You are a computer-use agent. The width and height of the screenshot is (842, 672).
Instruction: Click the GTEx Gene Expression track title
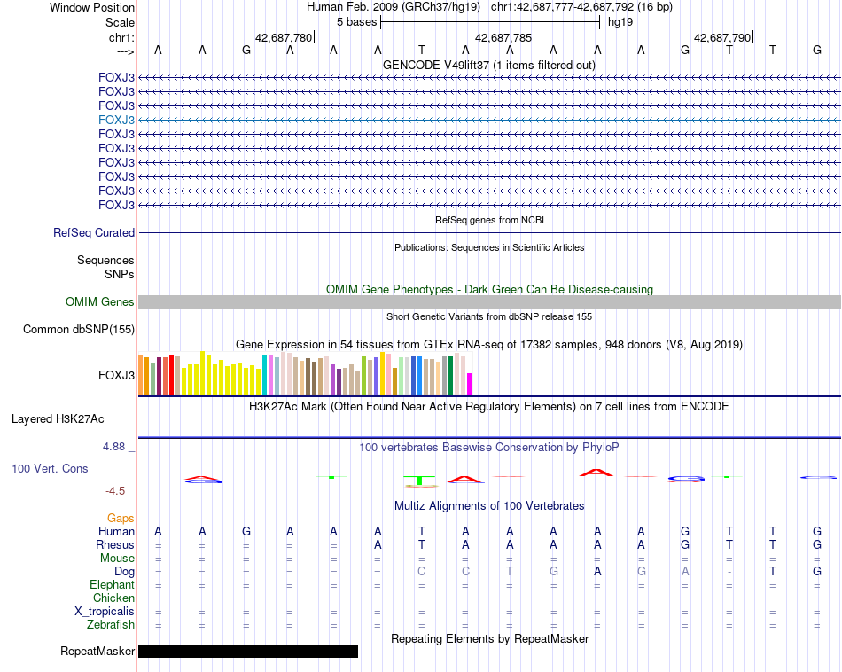[x=489, y=344]
